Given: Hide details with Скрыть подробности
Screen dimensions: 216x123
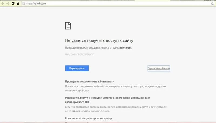Looking at the screenshot, I should 158,68.
